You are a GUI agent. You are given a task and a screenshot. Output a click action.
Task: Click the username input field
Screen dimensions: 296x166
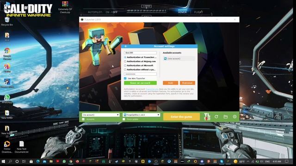(140, 53)
